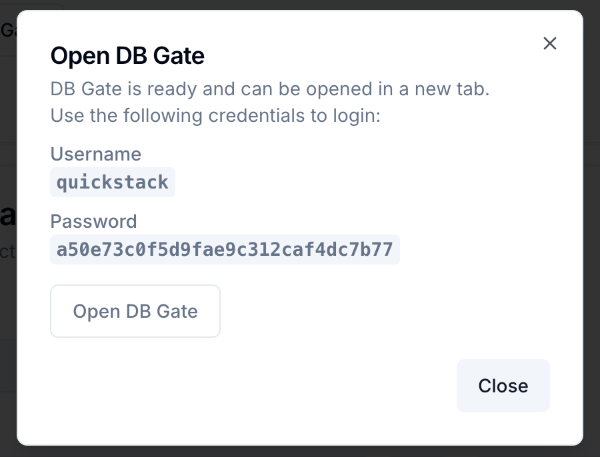600x457 pixels.
Task: Click 'Use the following credentials to login' text
Action: [x=215, y=116]
